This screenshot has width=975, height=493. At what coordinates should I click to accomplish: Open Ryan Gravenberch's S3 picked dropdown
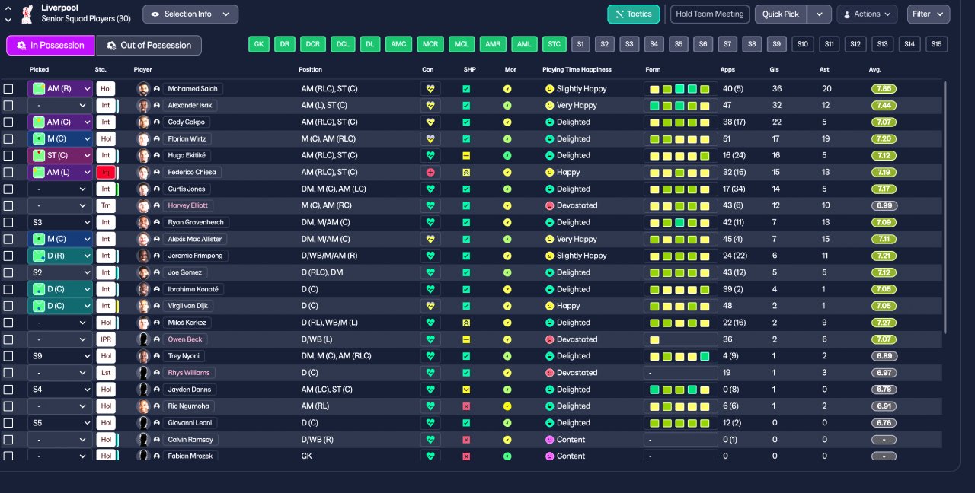pyautogui.click(x=60, y=222)
